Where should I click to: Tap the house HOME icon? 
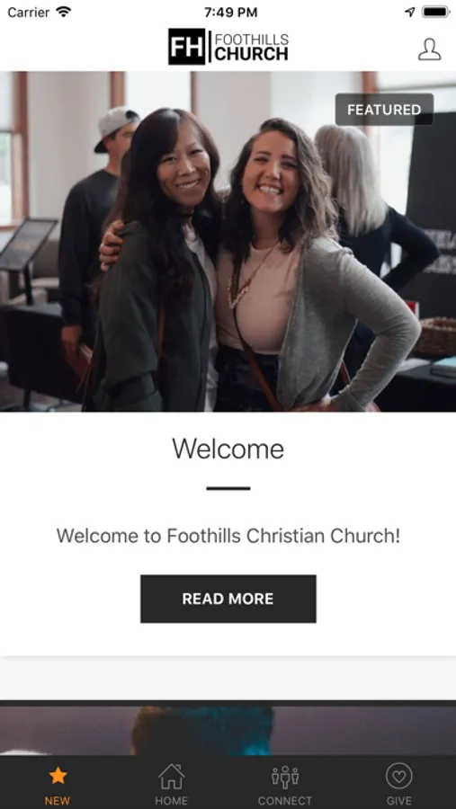point(172,776)
